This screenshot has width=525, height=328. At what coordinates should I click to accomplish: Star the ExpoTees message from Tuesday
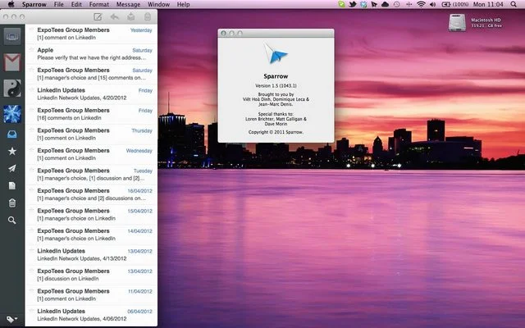point(31,171)
